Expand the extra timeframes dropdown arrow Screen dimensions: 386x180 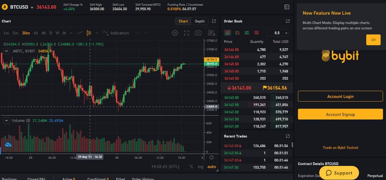coord(71,33)
